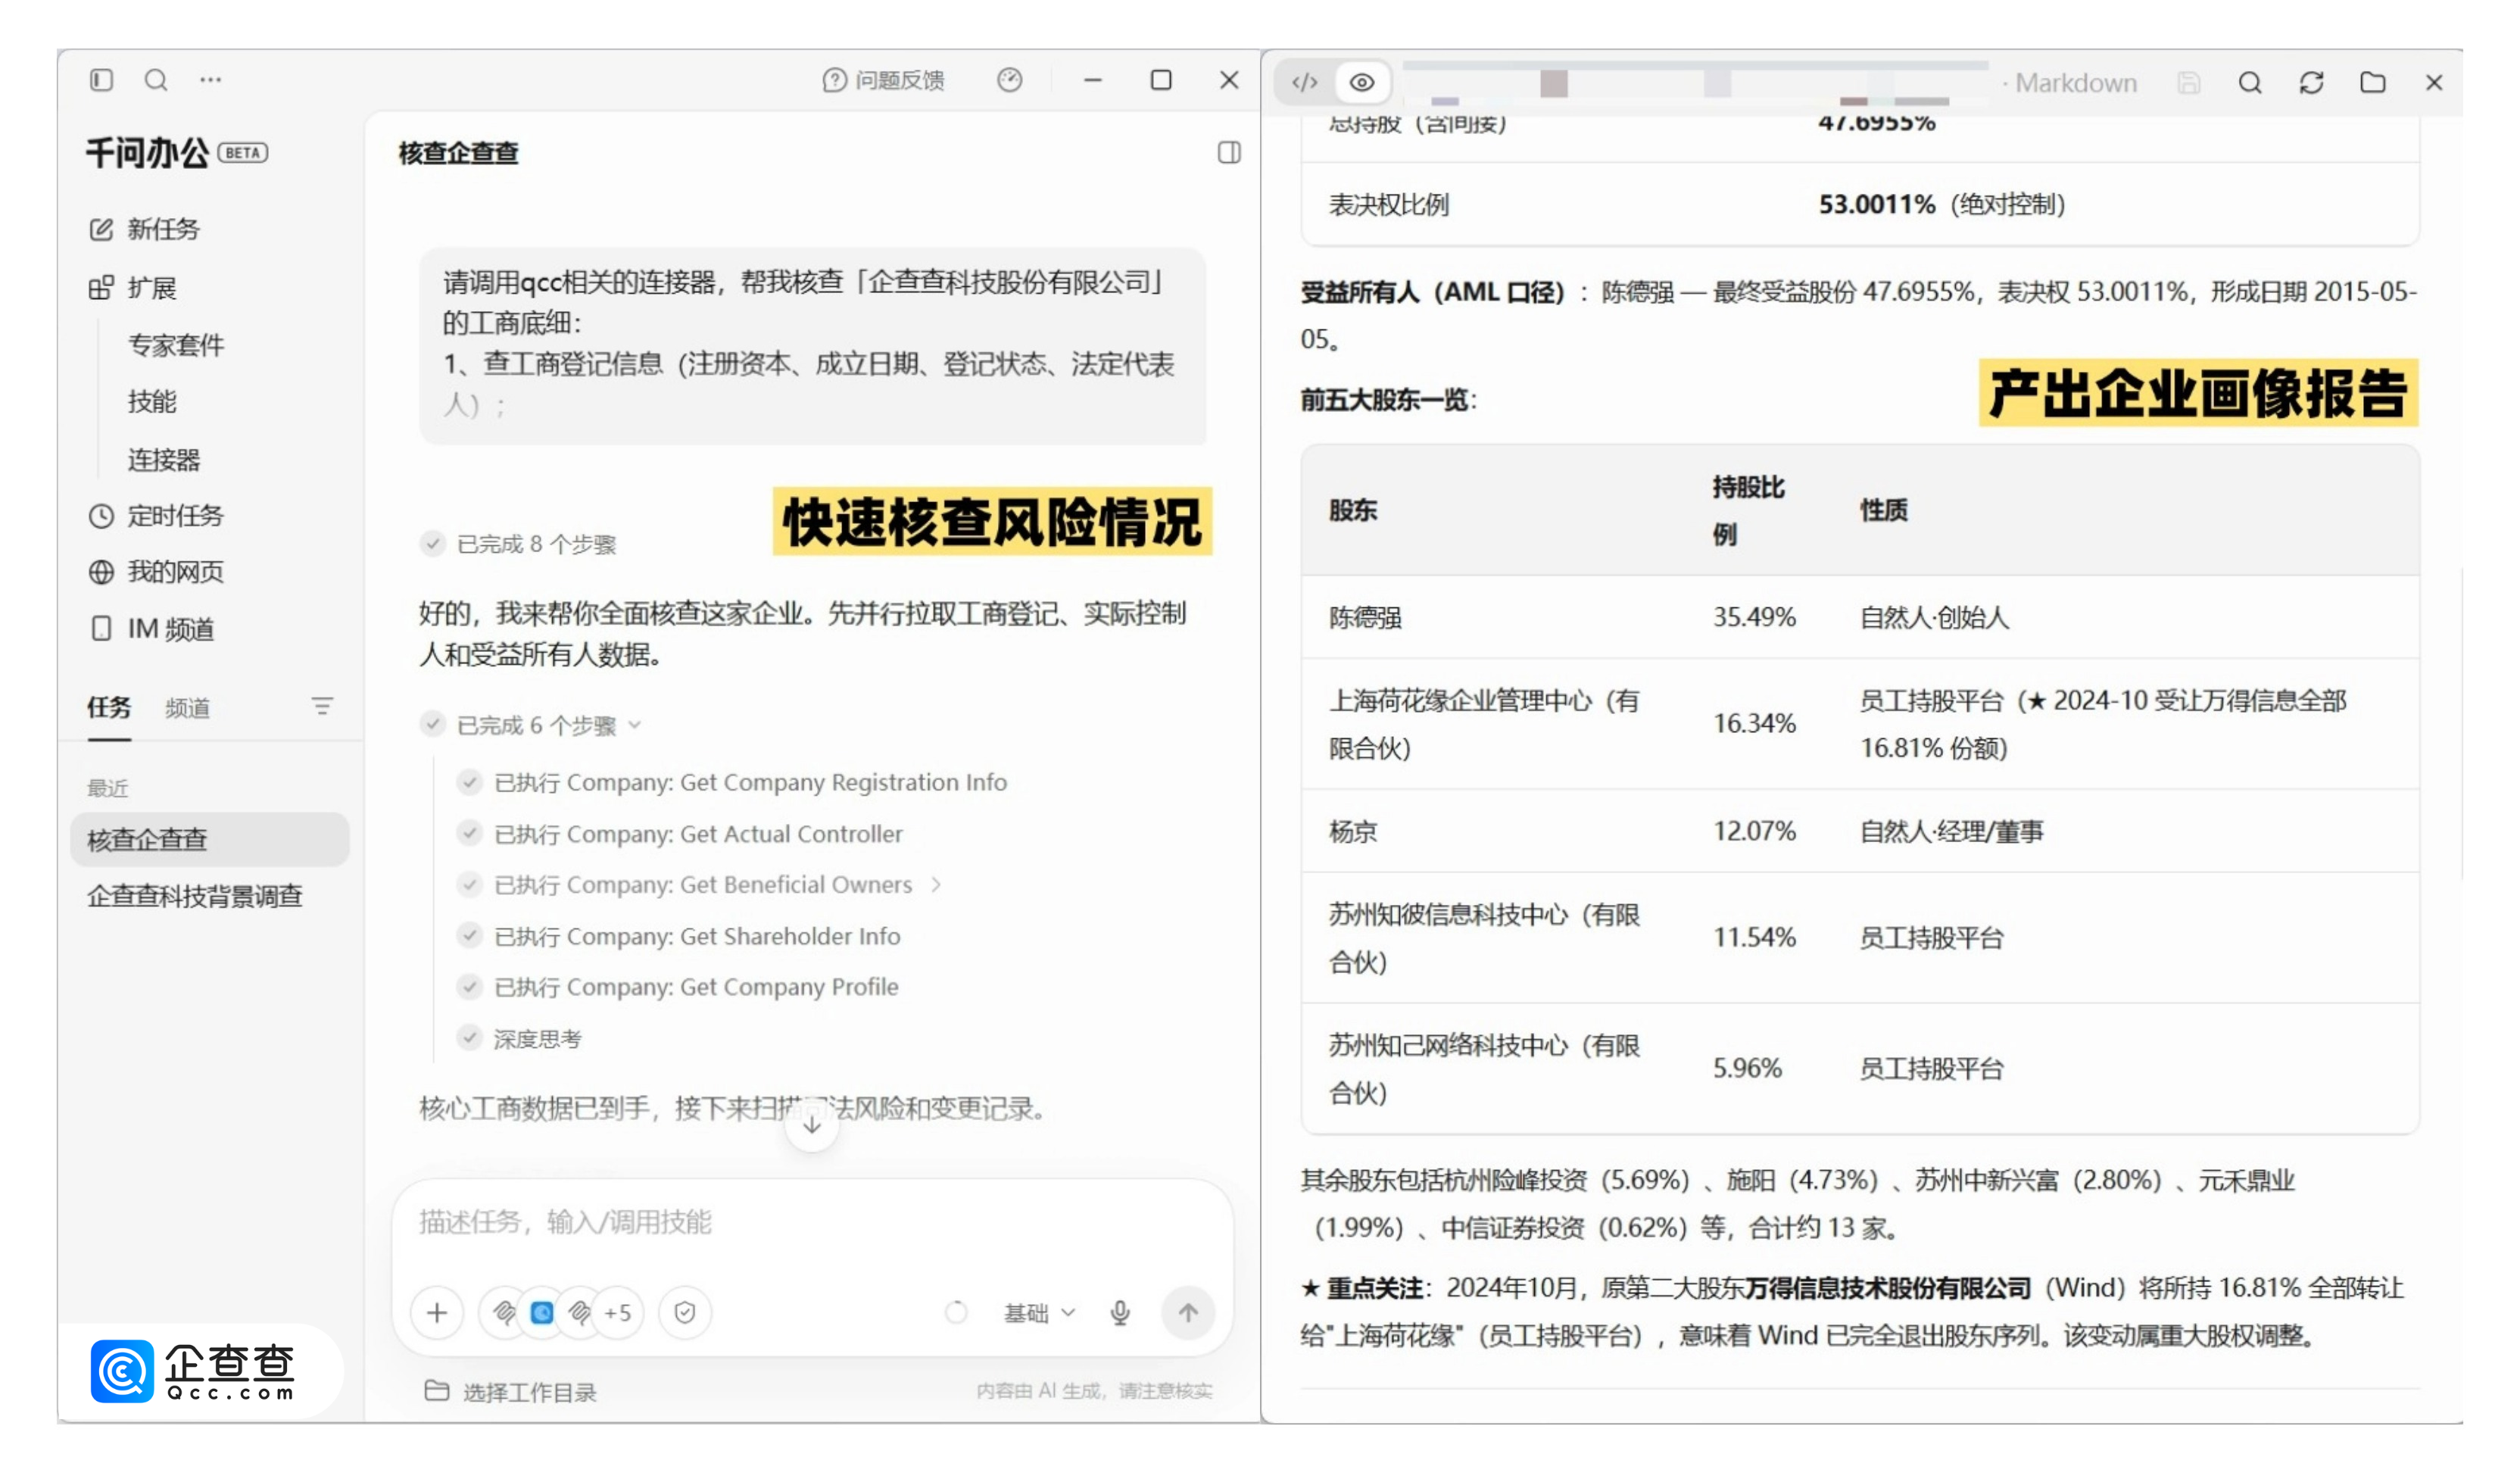Image resolution: width=2520 pixels, height=1482 pixels.
Task: Open the task list filter icon
Action: (x=322, y=707)
